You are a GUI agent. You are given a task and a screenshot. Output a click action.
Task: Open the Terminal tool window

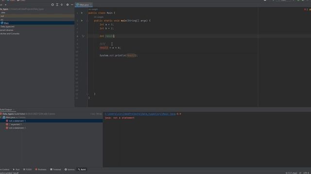pyautogui.click(x=55, y=170)
